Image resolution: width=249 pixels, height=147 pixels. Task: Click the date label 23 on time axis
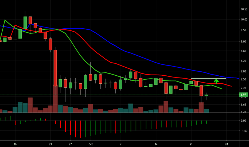click(50, 144)
